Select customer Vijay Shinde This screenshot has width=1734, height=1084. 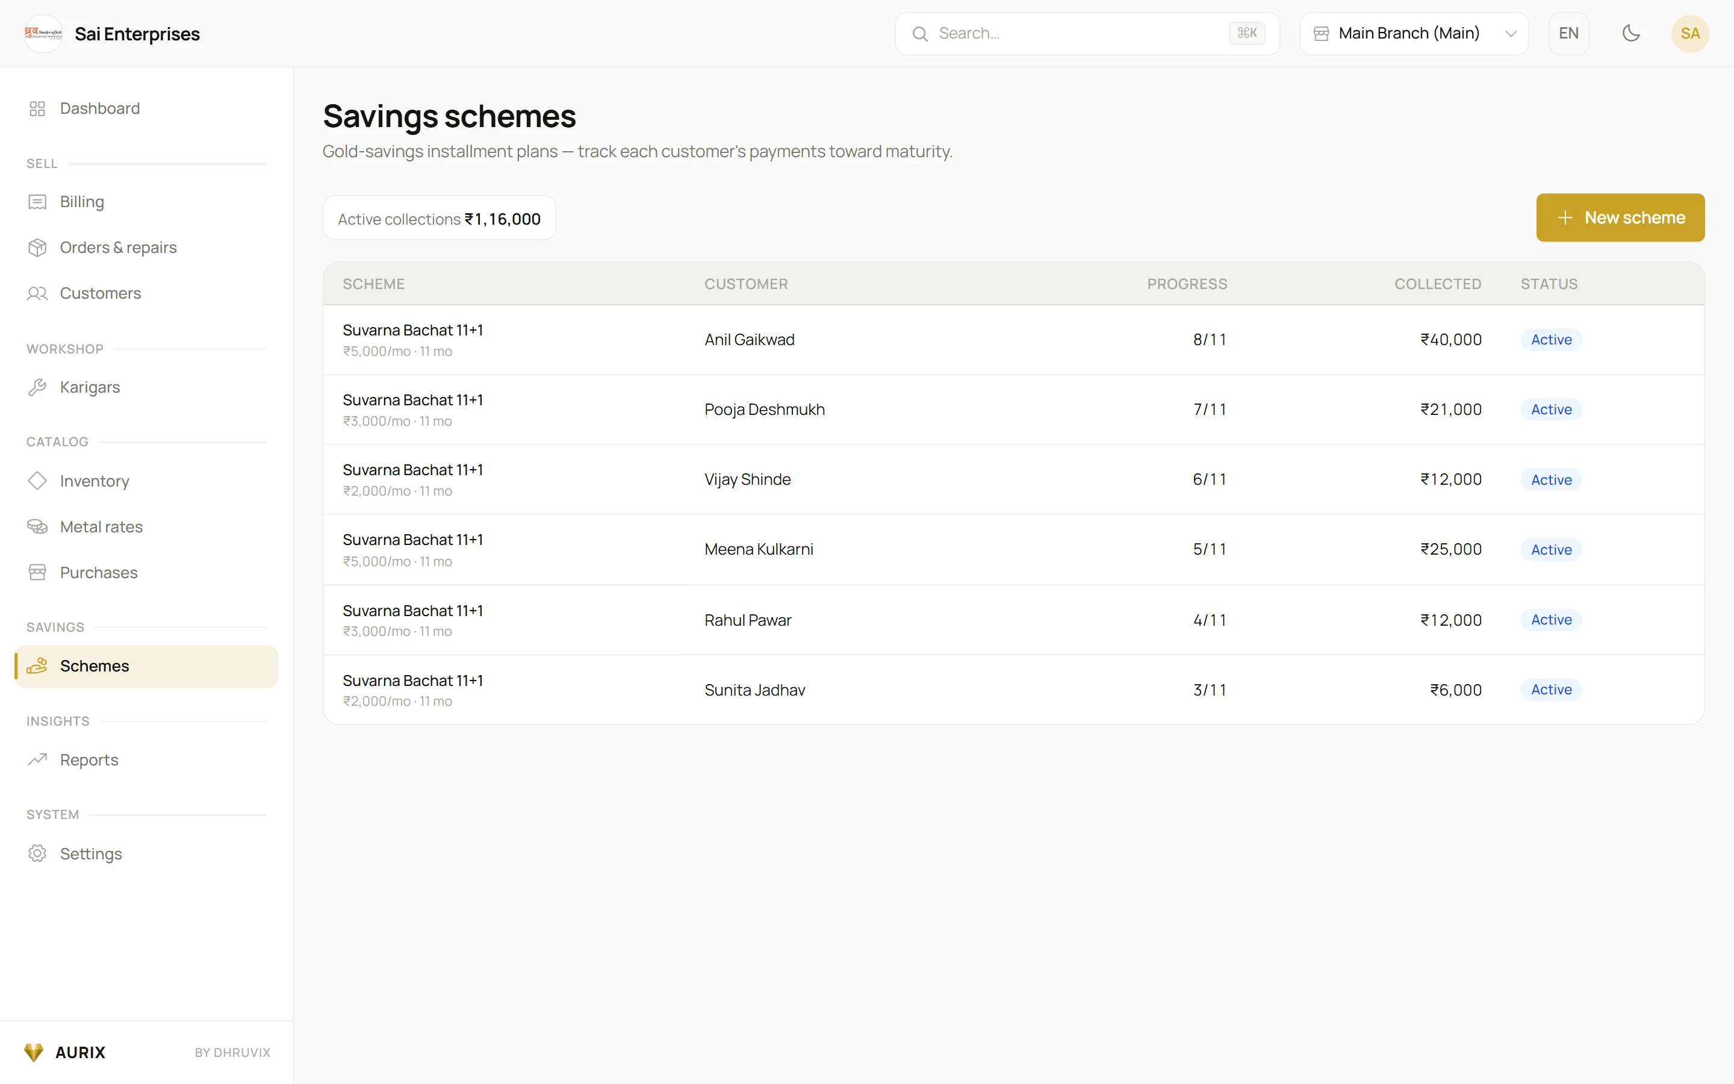tap(747, 479)
